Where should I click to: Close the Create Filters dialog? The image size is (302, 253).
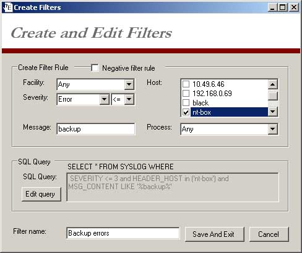pyautogui.click(x=293, y=7)
